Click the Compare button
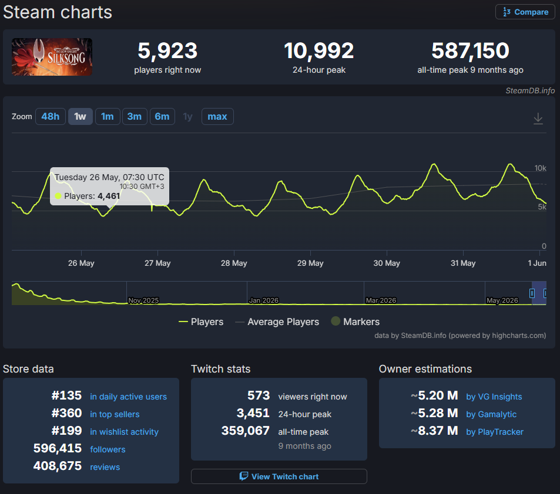This screenshot has width=560, height=494. [525, 12]
